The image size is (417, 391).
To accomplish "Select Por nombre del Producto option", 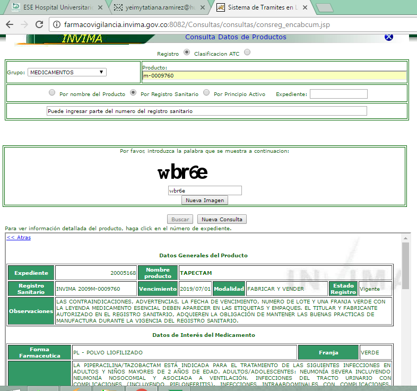I will [52, 93].
